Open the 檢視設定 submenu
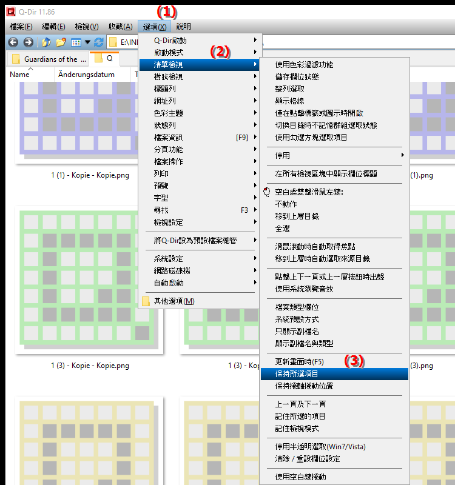This screenshot has height=485, width=455. coord(199,222)
